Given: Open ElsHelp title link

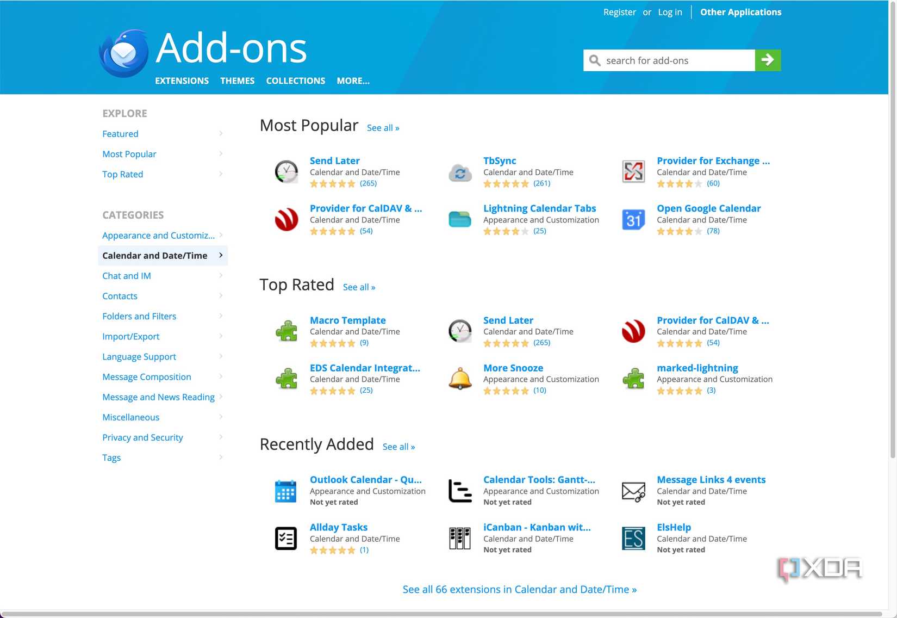Looking at the screenshot, I should pos(674,527).
